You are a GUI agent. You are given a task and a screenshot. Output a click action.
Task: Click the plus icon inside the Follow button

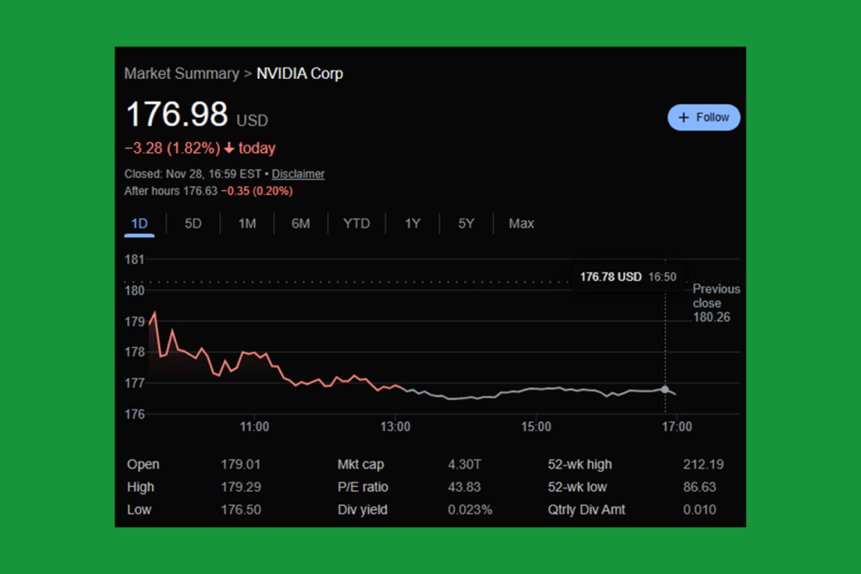point(683,117)
